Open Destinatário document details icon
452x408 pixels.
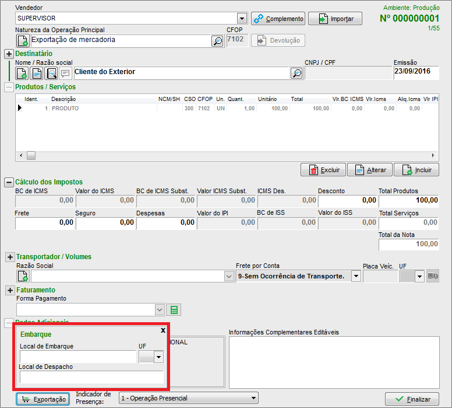pyautogui.click(x=36, y=73)
